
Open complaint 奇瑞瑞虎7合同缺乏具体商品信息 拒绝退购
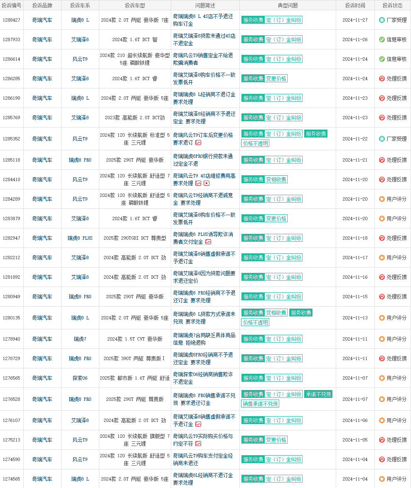(x=204, y=339)
